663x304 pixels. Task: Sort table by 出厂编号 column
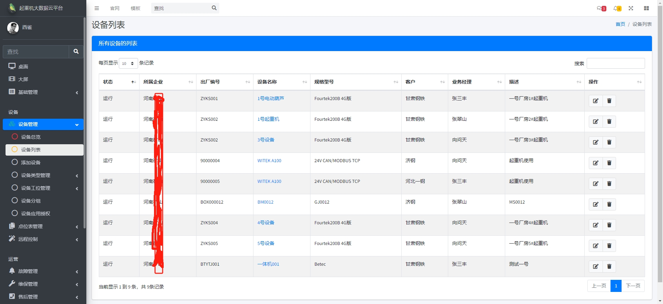225,82
